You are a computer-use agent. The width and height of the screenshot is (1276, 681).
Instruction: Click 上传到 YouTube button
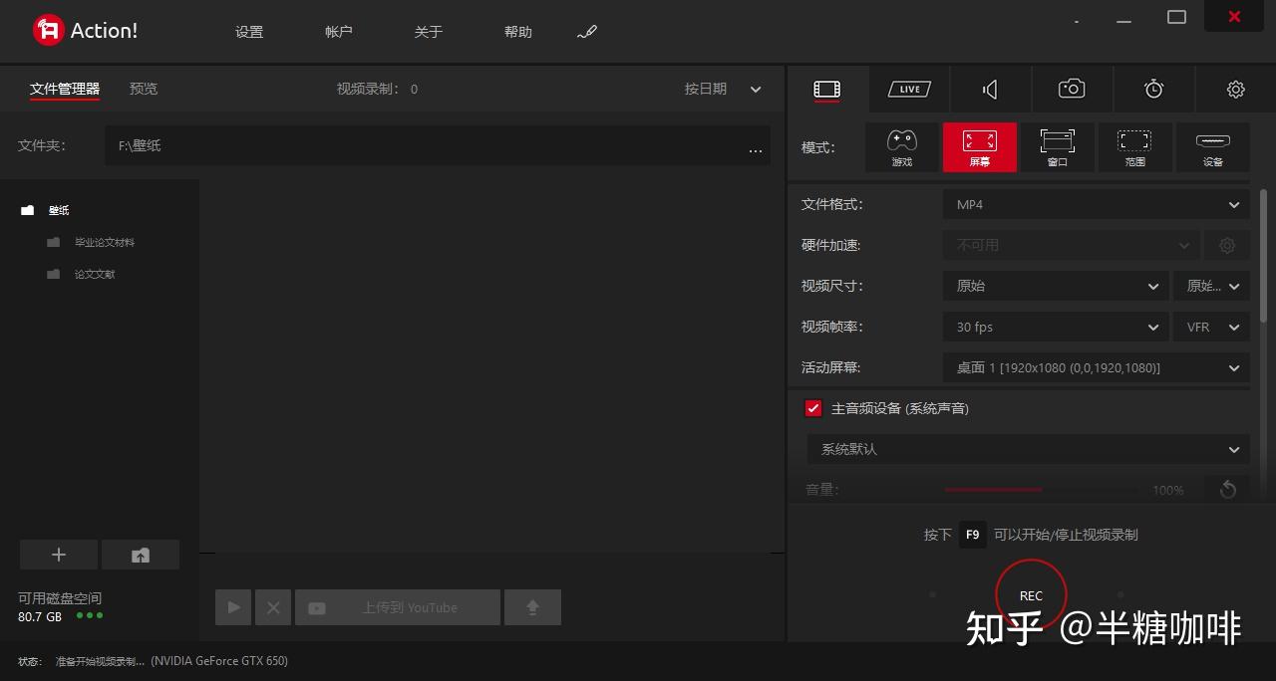(x=398, y=607)
